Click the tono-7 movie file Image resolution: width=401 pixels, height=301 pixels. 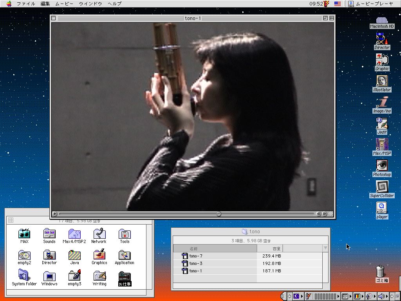tap(195, 256)
